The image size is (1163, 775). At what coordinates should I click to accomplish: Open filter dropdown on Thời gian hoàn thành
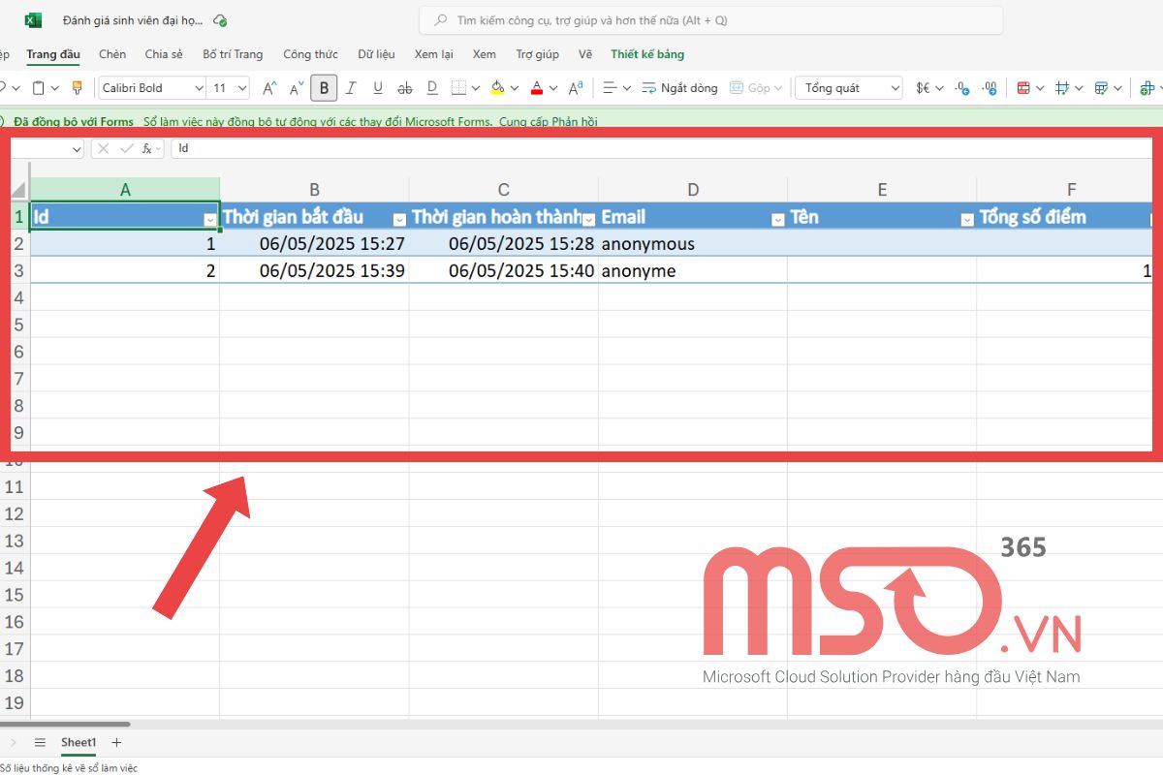[x=588, y=220]
